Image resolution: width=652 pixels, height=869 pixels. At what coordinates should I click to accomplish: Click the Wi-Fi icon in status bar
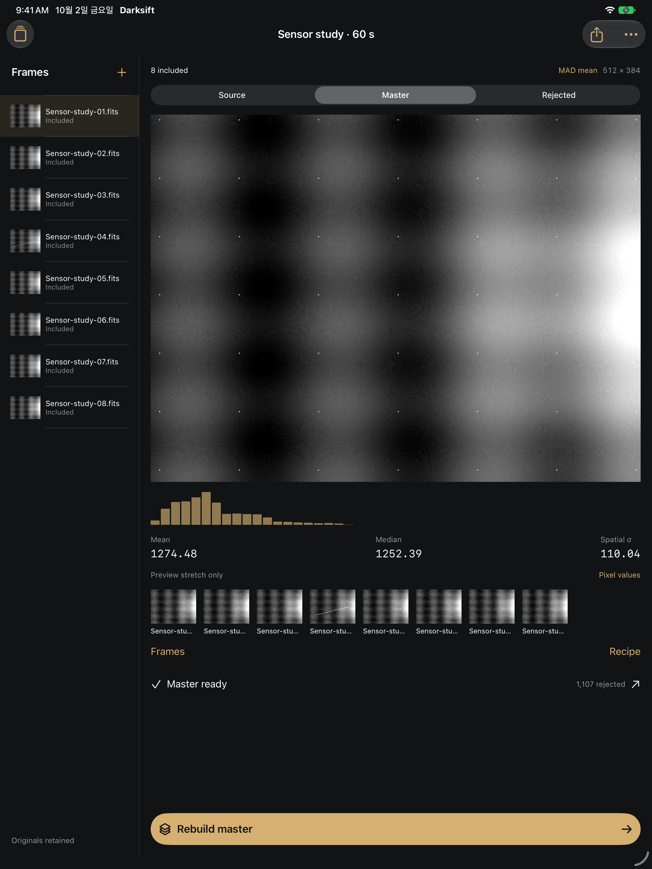(610, 10)
